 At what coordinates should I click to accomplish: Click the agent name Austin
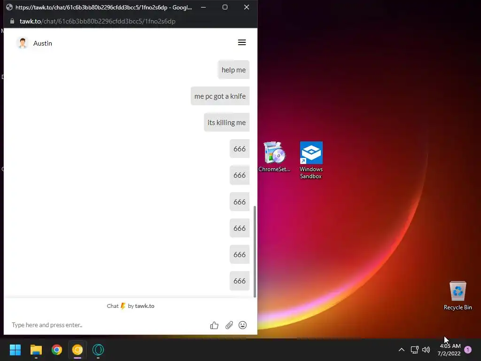point(43,43)
